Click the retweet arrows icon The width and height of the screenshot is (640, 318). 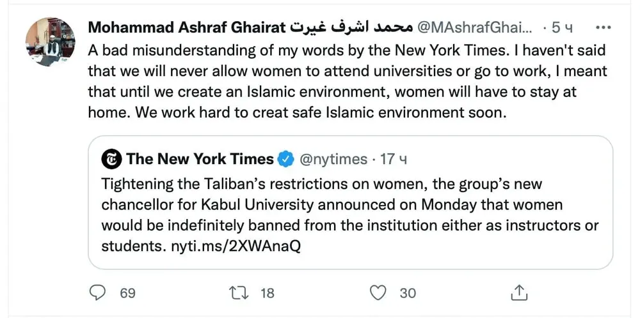[x=238, y=293]
